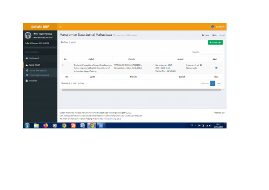The image size is (269, 190).
Task: Click the horizontal table scrollbar
Action: 142,90
